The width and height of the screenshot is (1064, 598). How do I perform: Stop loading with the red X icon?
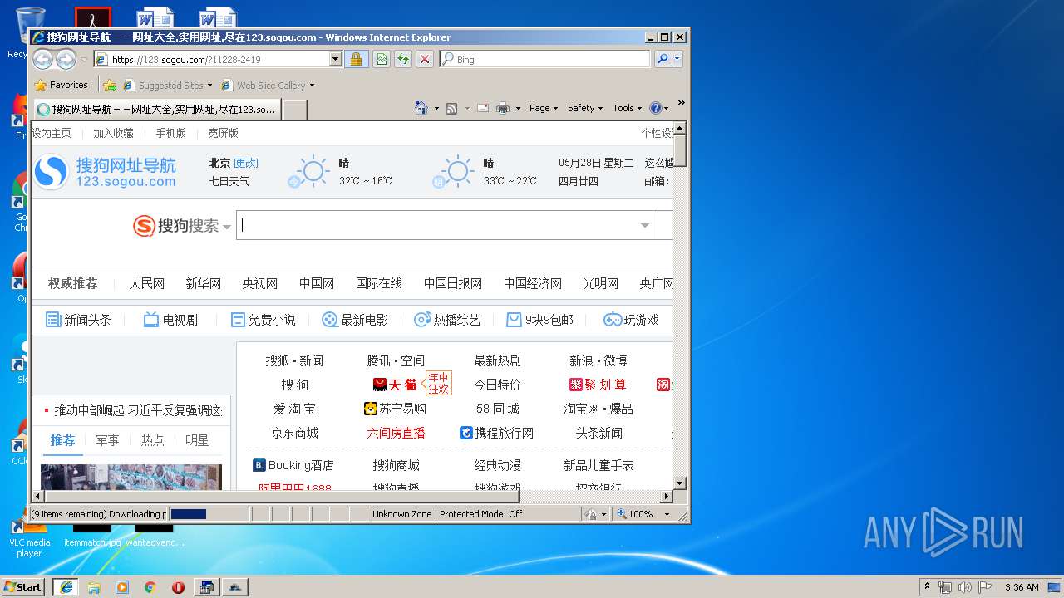click(424, 59)
